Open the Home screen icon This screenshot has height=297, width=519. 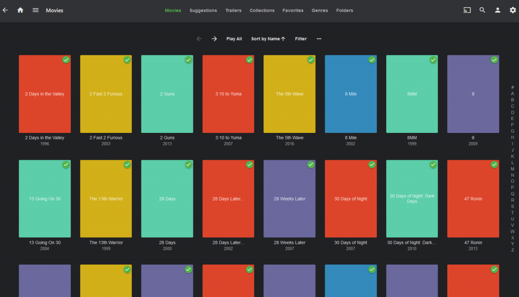[20, 10]
